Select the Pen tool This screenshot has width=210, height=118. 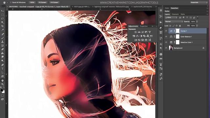[x=2, y=65]
